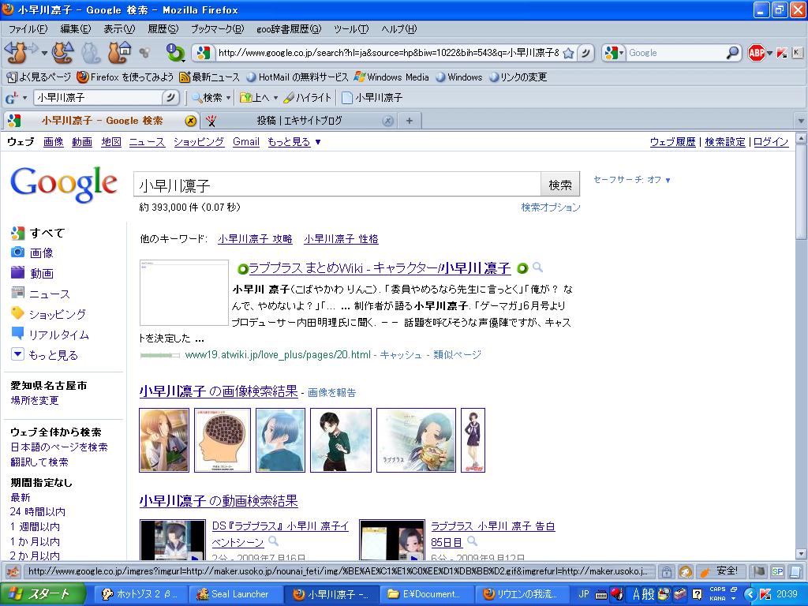Open the Google toolbar 検索 dropdown arrow
Image resolution: width=808 pixels, height=606 pixels.
(228, 97)
